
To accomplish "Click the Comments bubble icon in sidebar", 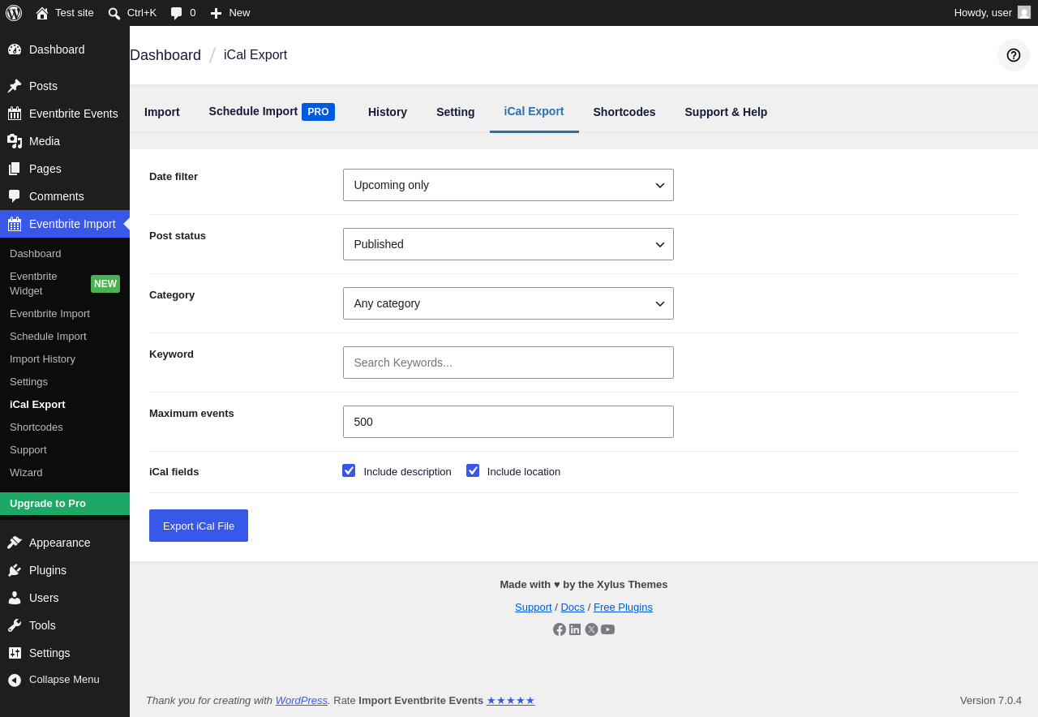I will click(x=15, y=196).
